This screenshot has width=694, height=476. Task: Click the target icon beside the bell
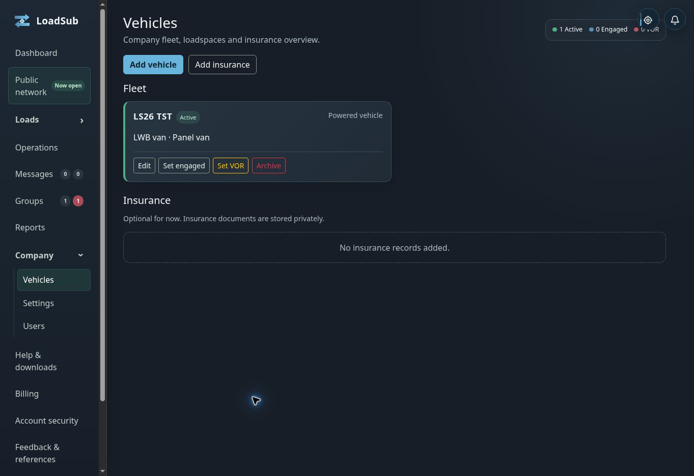[x=648, y=20]
